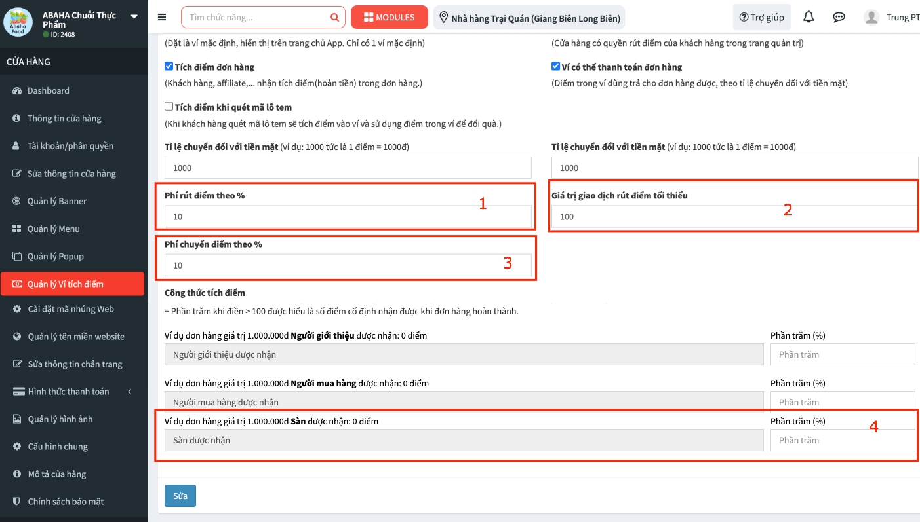Click the Trợ giúp help button
This screenshot has width=920, height=522.
[761, 17]
